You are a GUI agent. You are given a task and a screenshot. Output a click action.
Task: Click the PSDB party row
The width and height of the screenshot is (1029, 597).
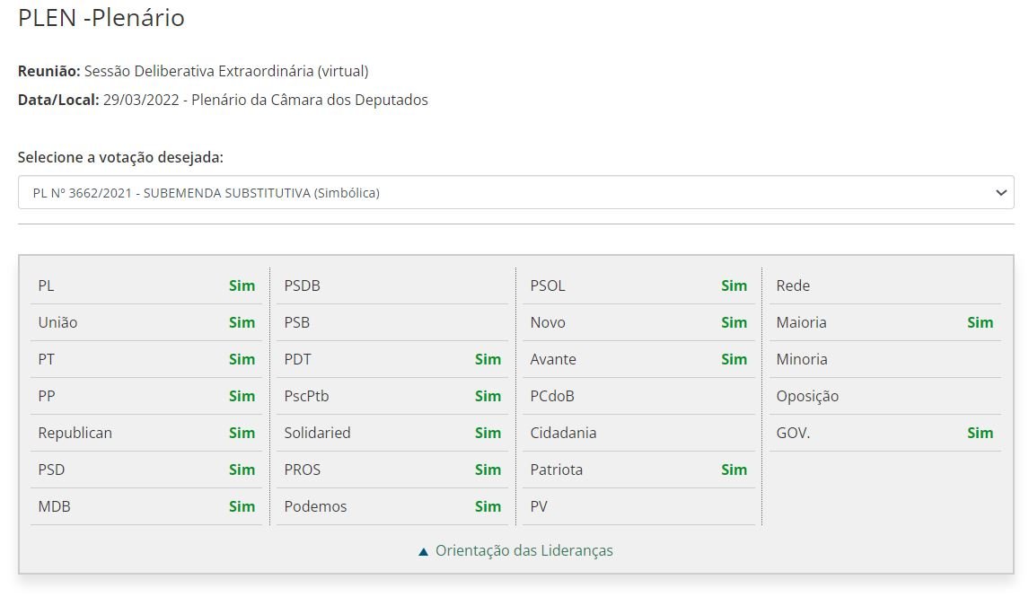coord(392,286)
